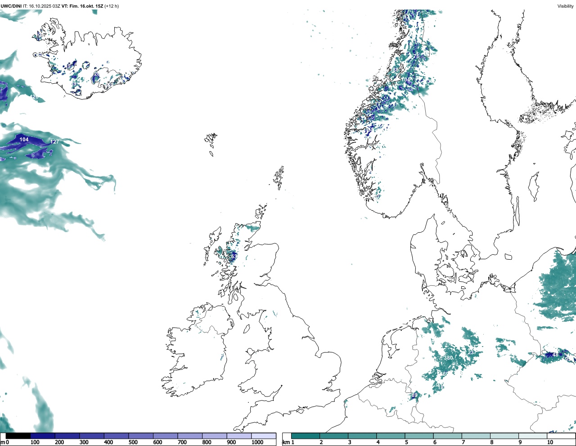This screenshot has height=446, width=576.
Task: Click the '500' tick on meter scale
Action: pos(133,442)
